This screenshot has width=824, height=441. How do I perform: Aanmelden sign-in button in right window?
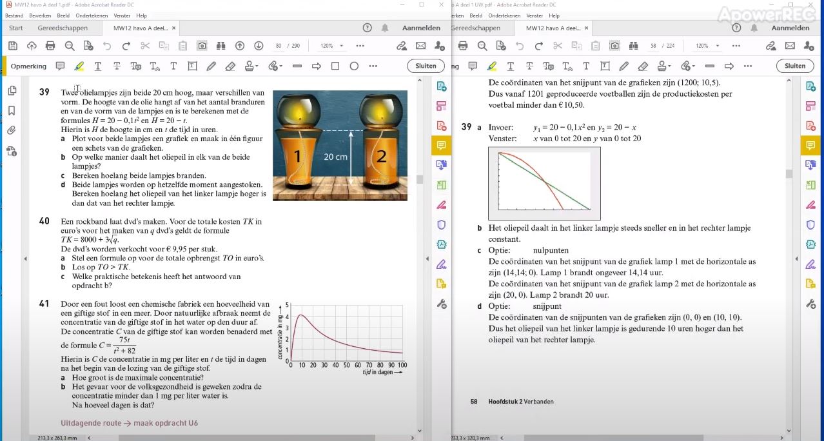(x=790, y=28)
